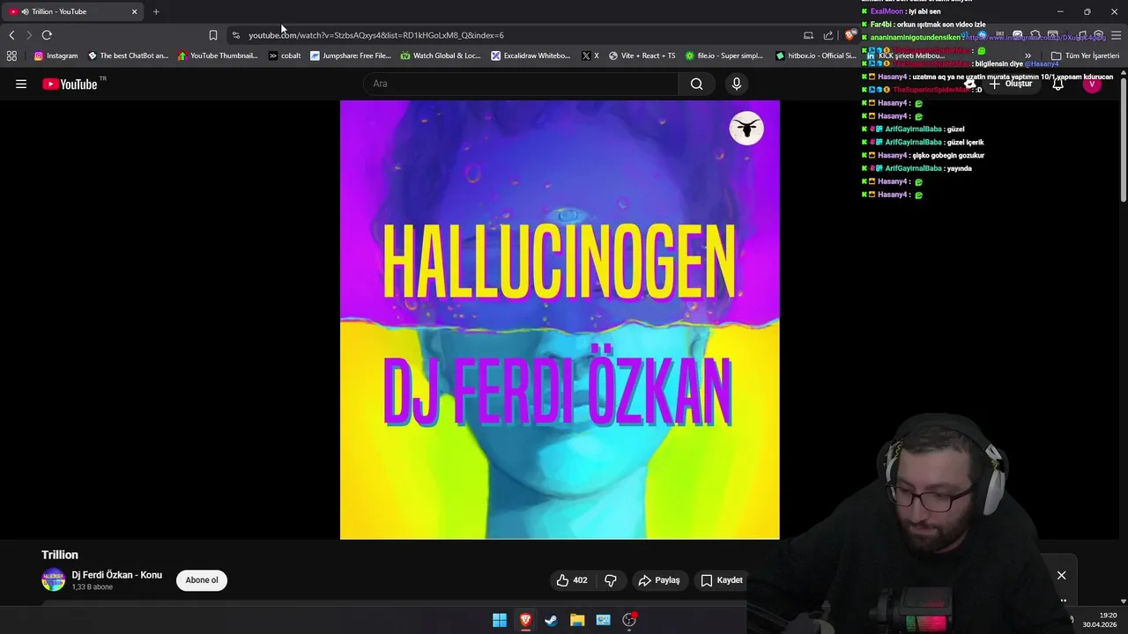Subscribe with the Abone ol button
The height and width of the screenshot is (634, 1128).
point(202,580)
